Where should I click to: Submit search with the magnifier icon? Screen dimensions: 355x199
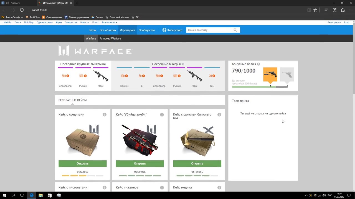235,30
